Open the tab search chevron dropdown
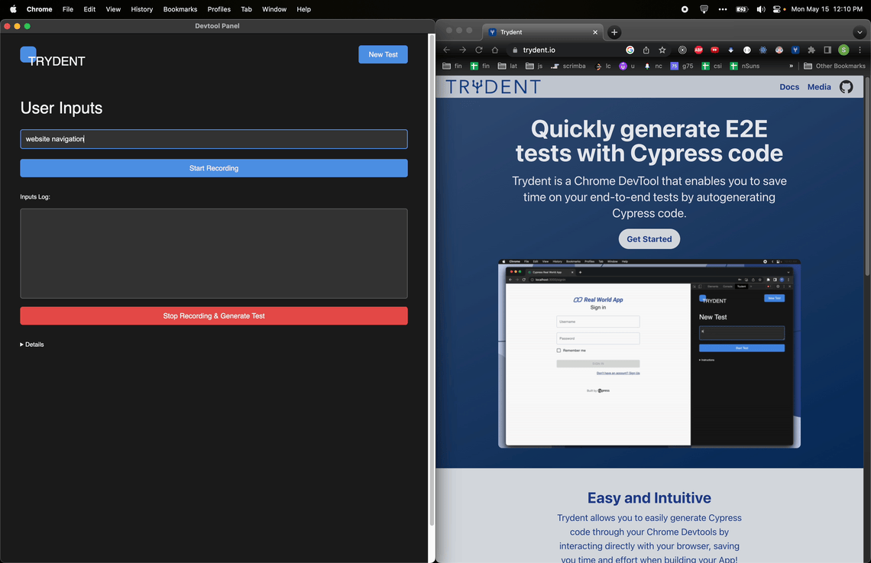 coord(860,32)
